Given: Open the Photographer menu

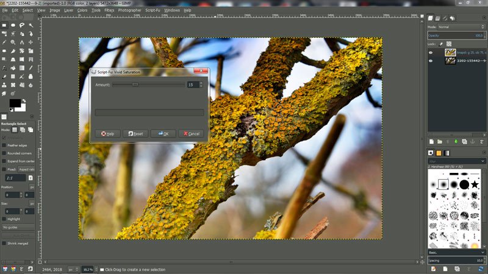Looking at the screenshot, I should point(130,10).
